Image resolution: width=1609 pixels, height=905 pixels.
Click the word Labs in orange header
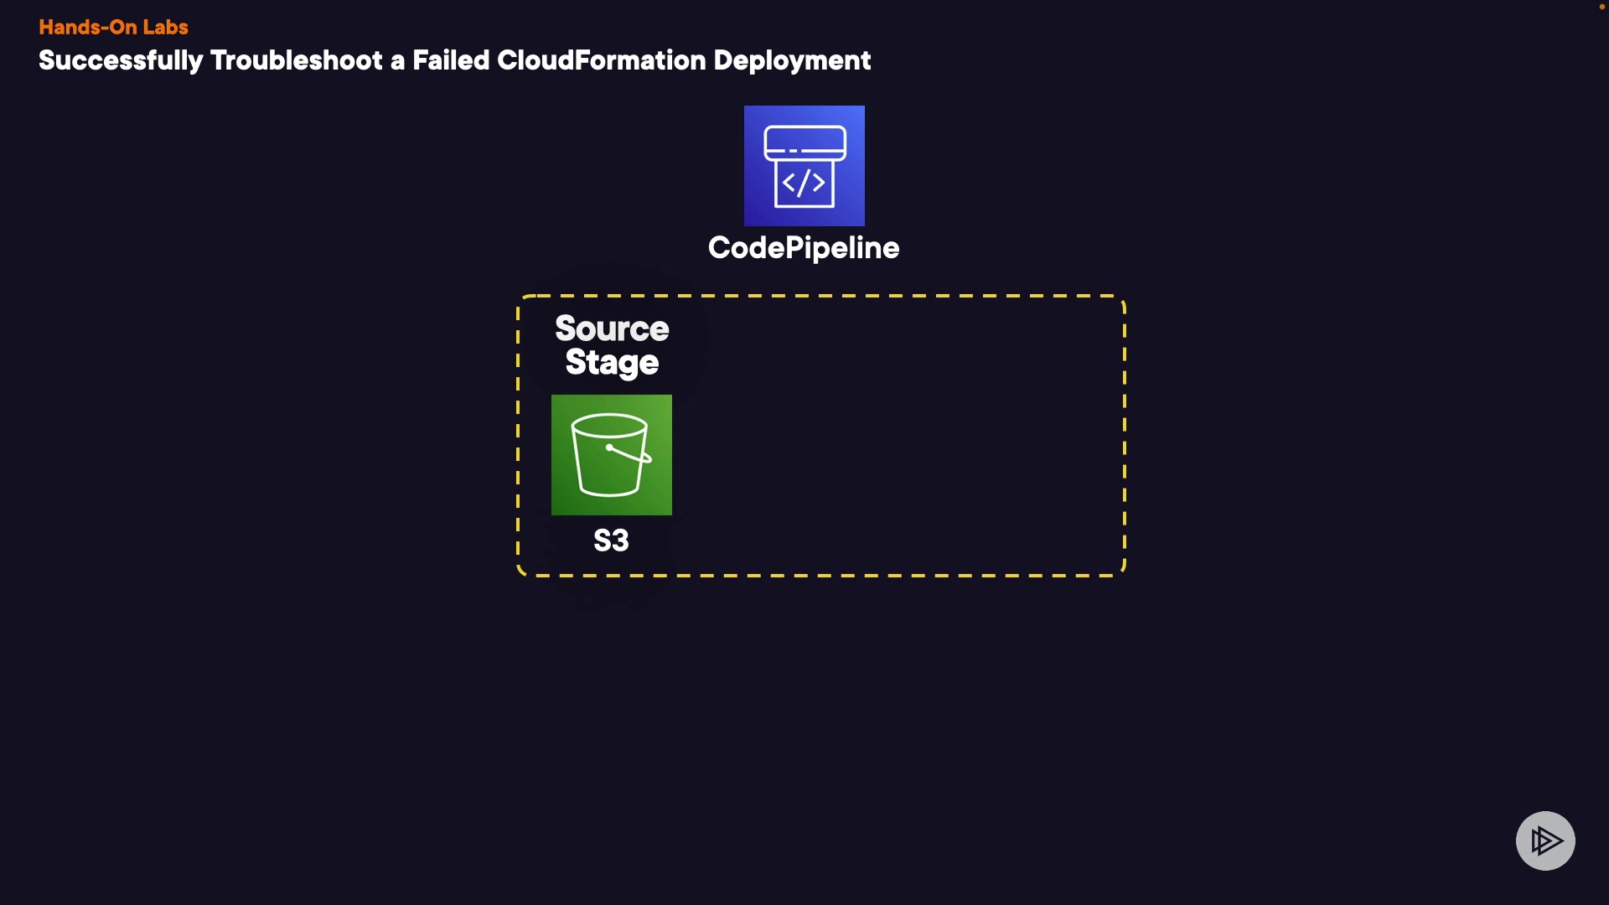(x=165, y=27)
